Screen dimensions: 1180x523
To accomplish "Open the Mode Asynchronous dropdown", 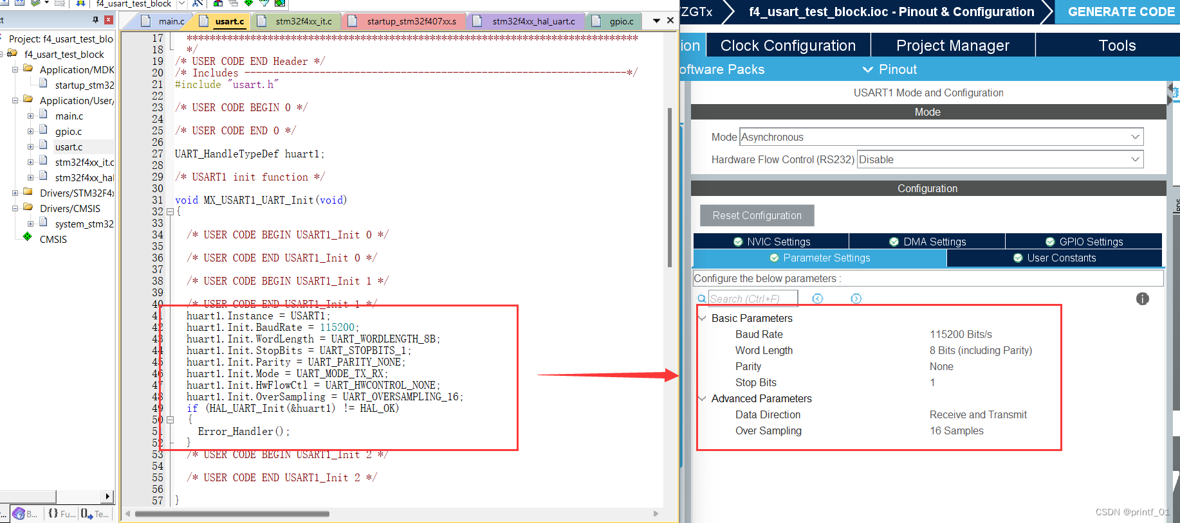I will 941,137.
